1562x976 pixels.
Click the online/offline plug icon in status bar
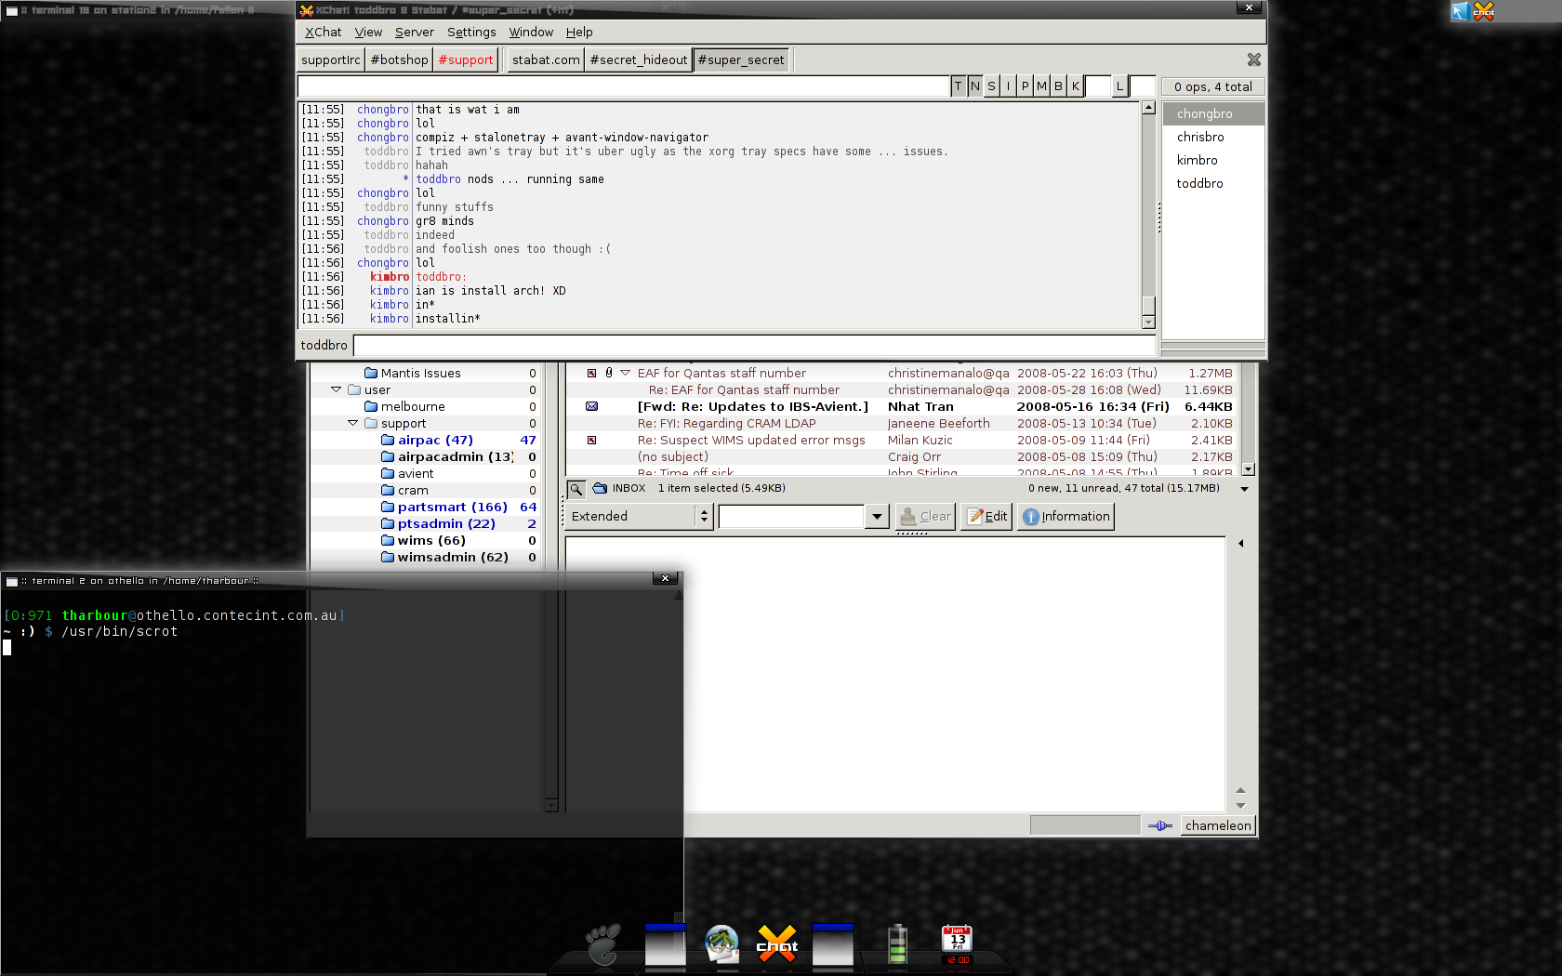click(1159, 825)
